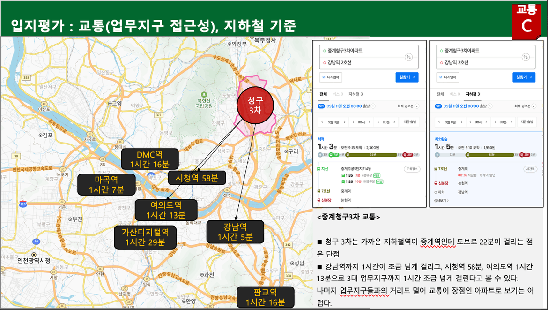Image resolution: width=548 pixels, height=310 pixels.
Task: Swap origin and destination in left route panel
Action: (x=408, y=57)
